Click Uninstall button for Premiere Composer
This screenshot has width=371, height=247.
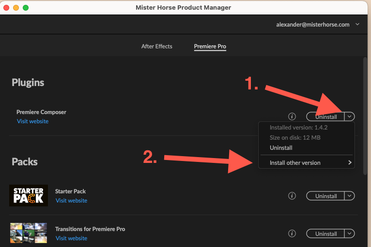point(325,116)
